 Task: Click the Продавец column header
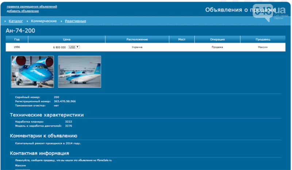click(263, 39)
